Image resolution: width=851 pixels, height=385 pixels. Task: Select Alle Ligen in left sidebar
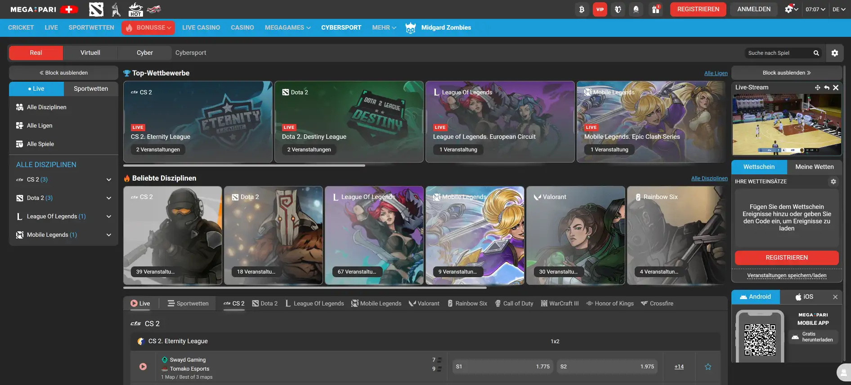tap(63, 125)
